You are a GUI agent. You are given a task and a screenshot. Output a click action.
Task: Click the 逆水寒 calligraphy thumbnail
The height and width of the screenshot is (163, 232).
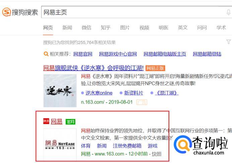click(60, 91)
